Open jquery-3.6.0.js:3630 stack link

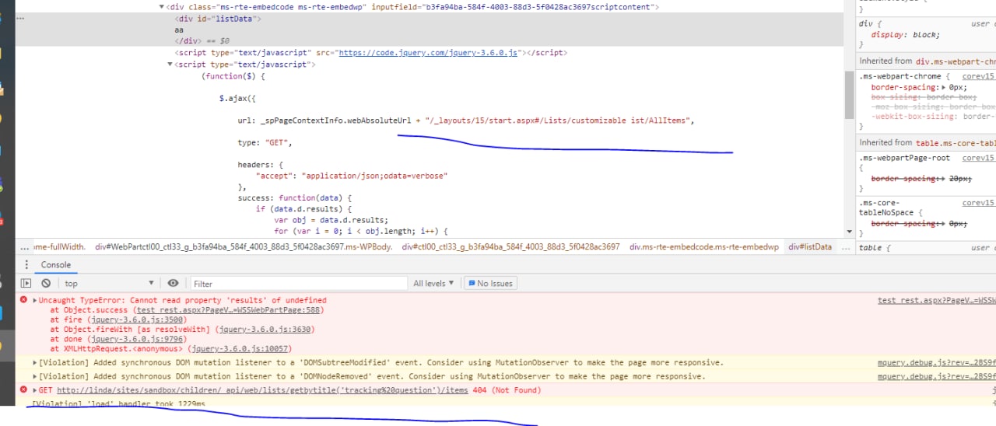click(x=264, y=329)
